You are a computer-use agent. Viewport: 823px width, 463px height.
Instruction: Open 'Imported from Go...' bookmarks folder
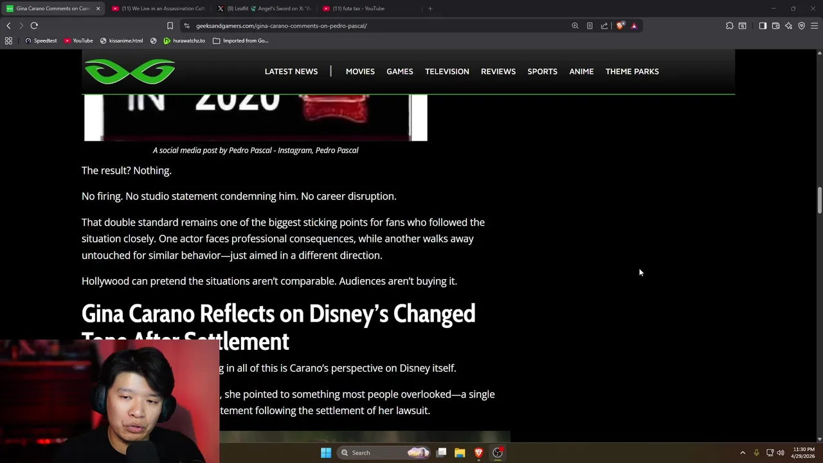pos(240,41)
